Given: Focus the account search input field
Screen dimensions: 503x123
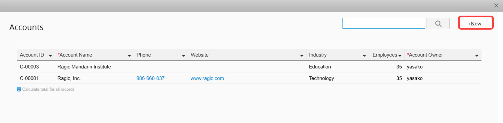Looking at the screenshot, I should pos(384,23).
